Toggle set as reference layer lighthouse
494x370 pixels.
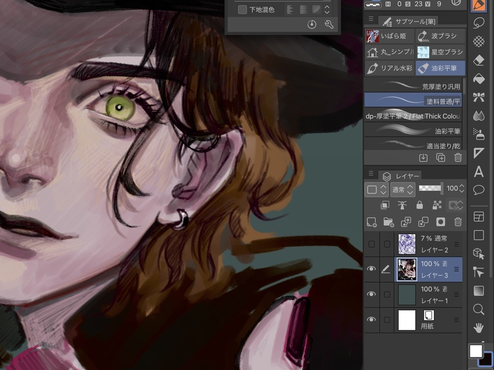click(402, 206)
